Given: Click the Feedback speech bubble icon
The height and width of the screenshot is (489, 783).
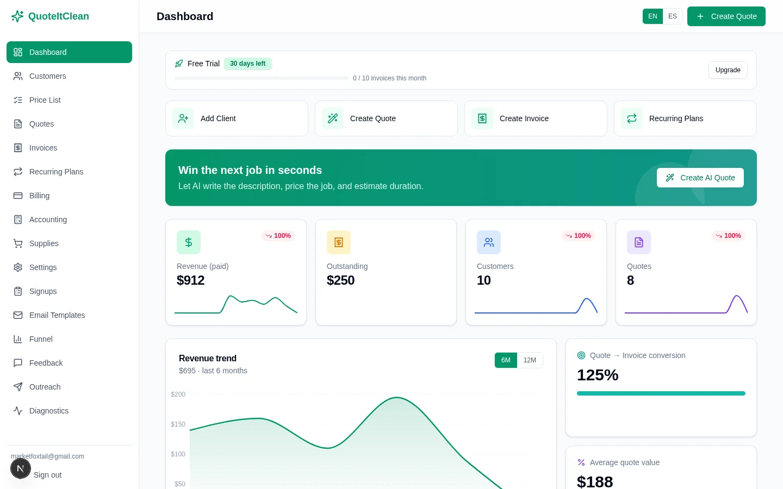Looking at the screenshot, I should click(18, 363).
